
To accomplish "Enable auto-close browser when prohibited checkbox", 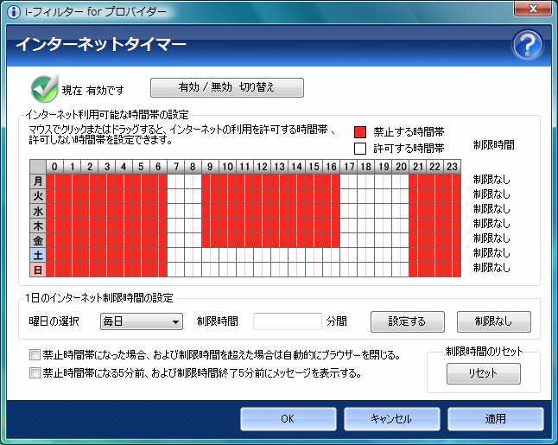I will coord(35,354).
